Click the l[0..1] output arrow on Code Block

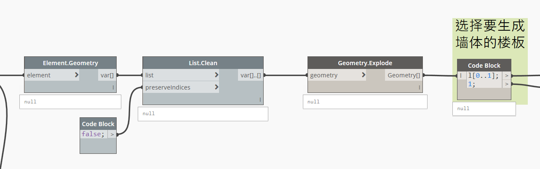(507, 76)
